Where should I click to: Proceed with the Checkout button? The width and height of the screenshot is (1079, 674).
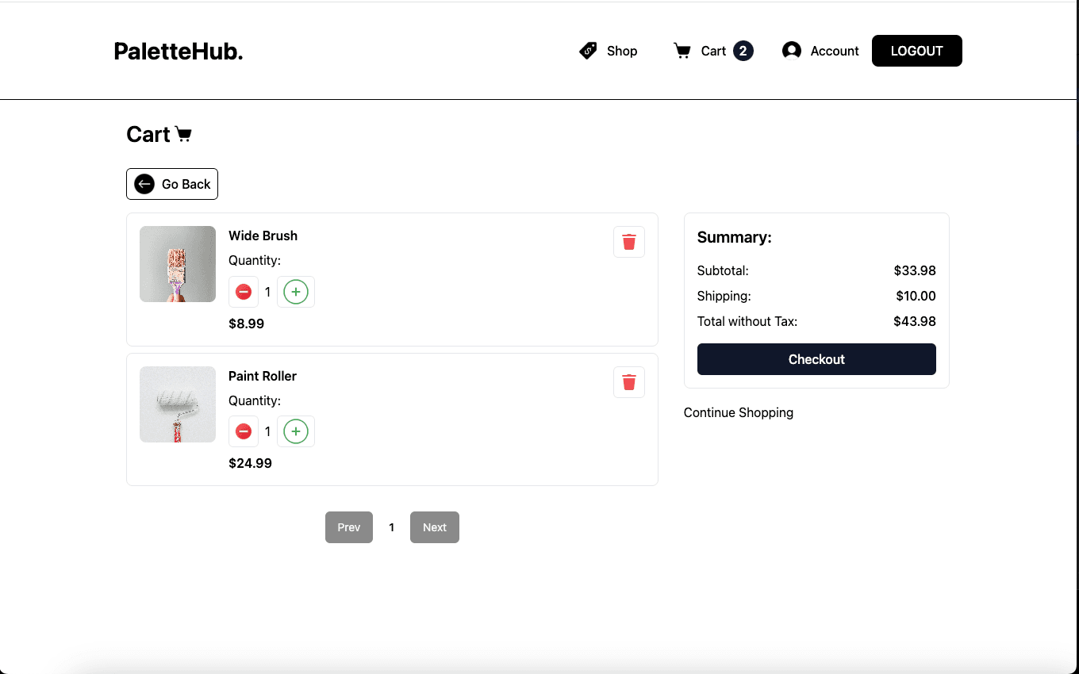click(816, 359)
